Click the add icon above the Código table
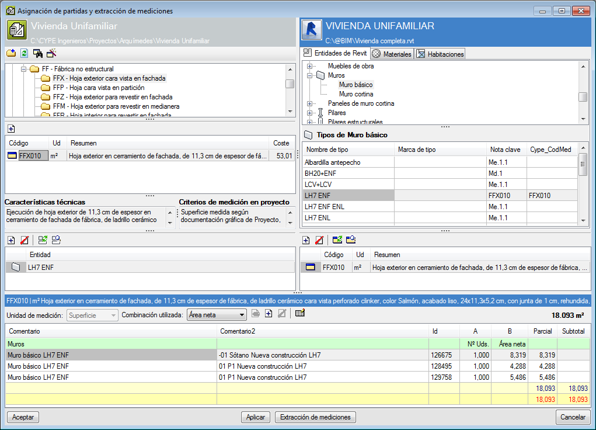Viewport: 596px width, 430px height. pos(11,129)
